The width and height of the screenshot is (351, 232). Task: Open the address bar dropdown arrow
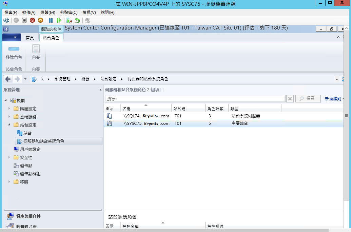click(337, 79)
